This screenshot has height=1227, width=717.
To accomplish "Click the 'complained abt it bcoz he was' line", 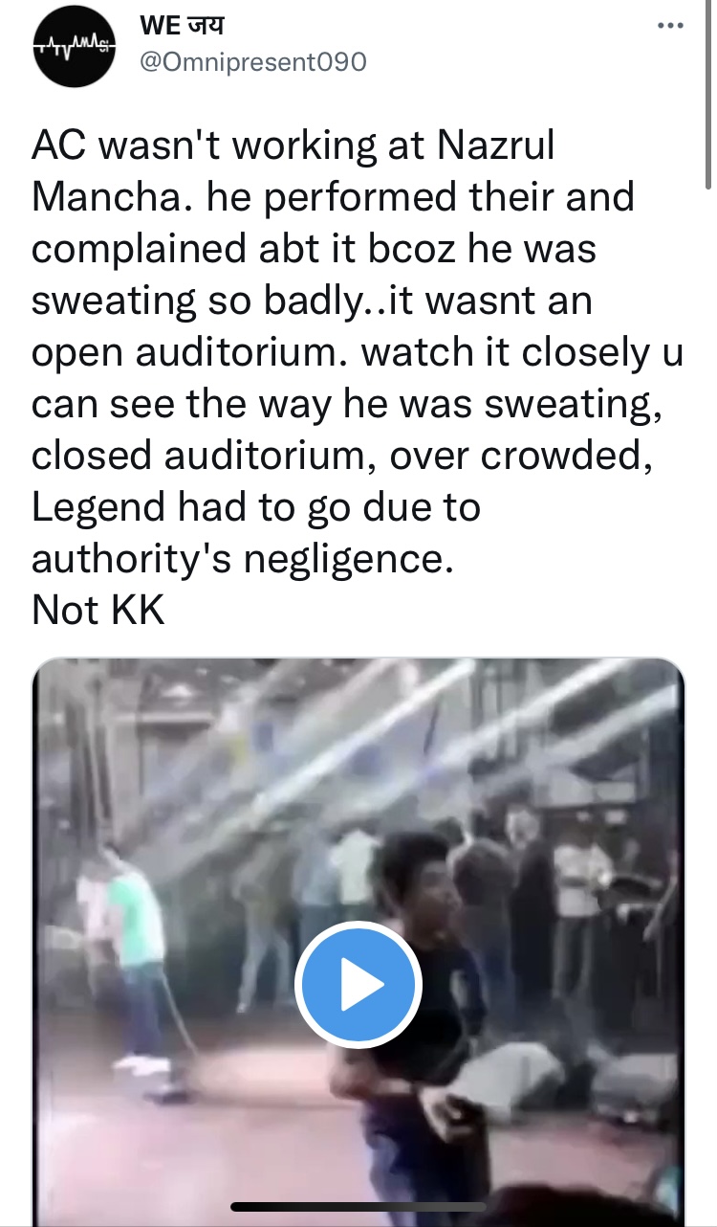I will click(x=315, y=249).
